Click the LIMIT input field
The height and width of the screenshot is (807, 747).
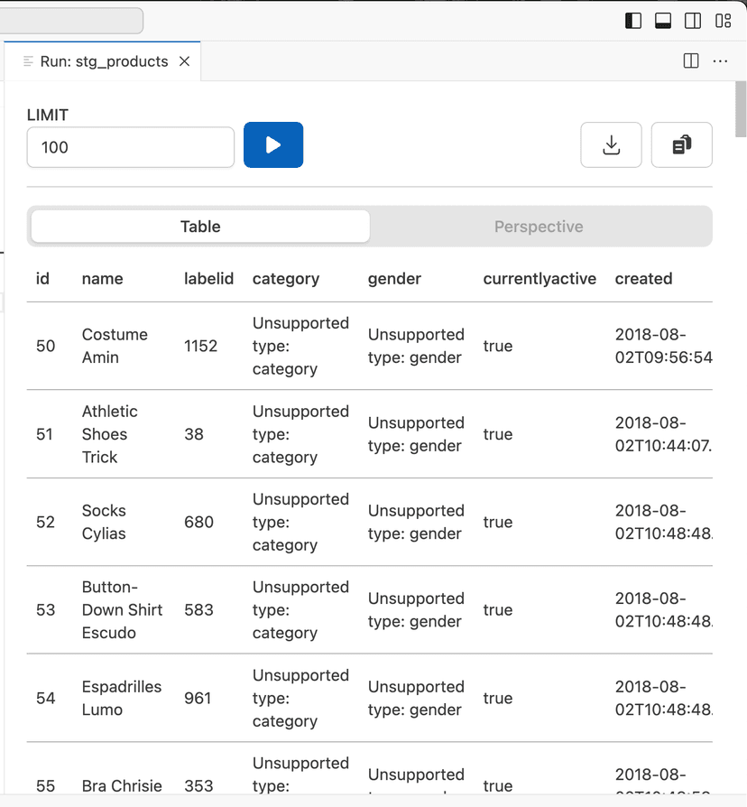tap(130, 144)
